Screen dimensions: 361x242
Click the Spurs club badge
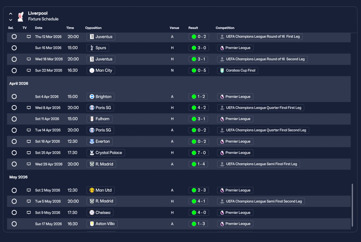click(92, 48)
